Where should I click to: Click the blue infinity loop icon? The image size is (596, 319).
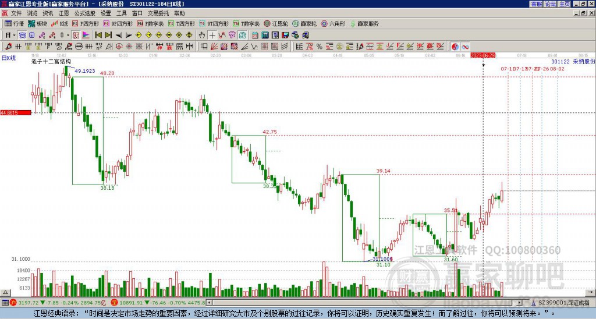pos(465,47)
